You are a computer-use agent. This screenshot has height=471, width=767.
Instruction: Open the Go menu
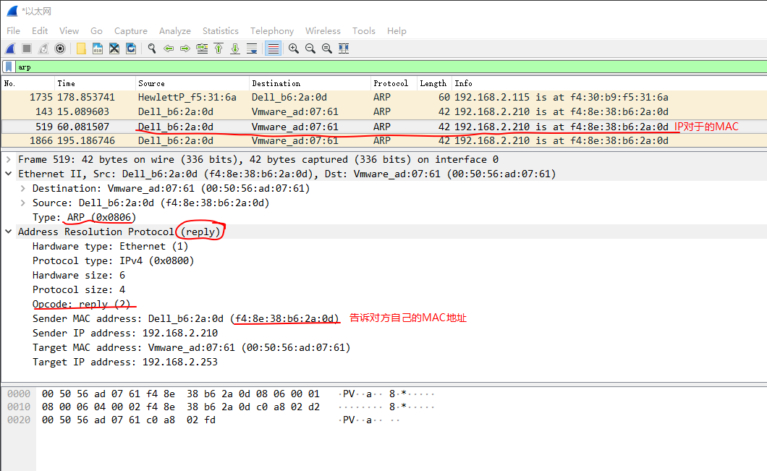click(x=96, y=31)
